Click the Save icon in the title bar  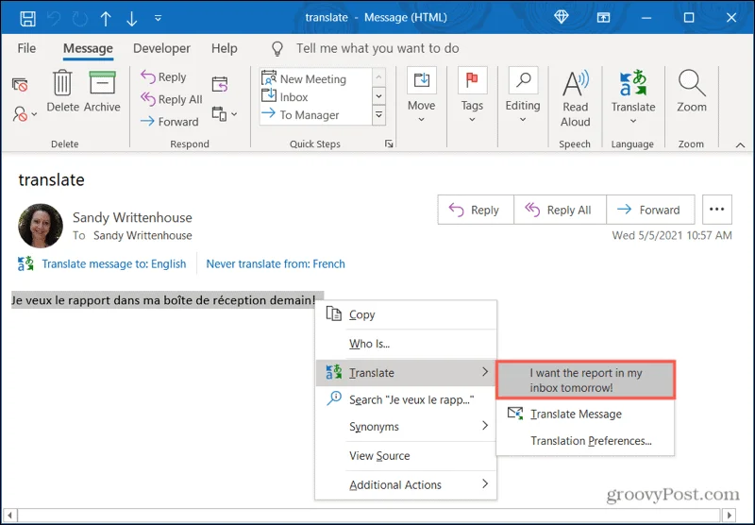click(x=27, y=18)
